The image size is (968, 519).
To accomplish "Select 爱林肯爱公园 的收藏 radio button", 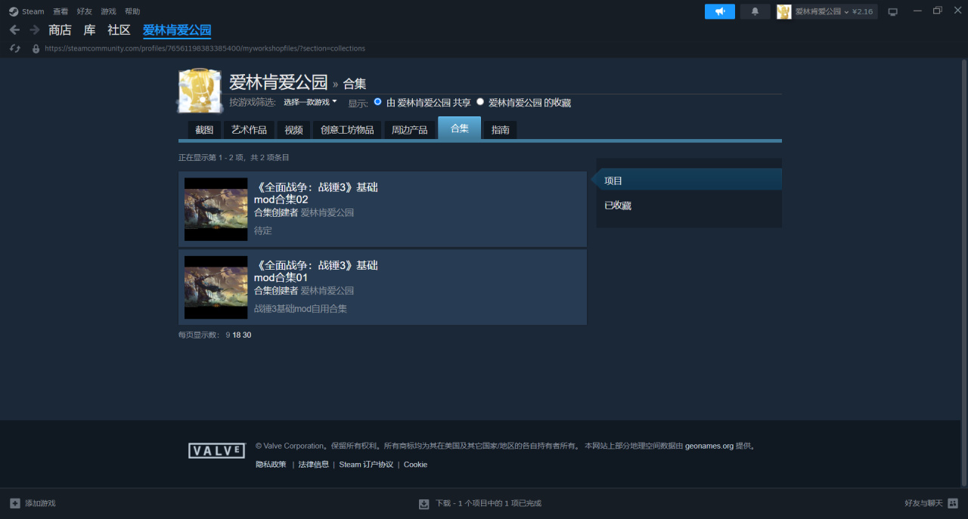I will tap(480, 101).
